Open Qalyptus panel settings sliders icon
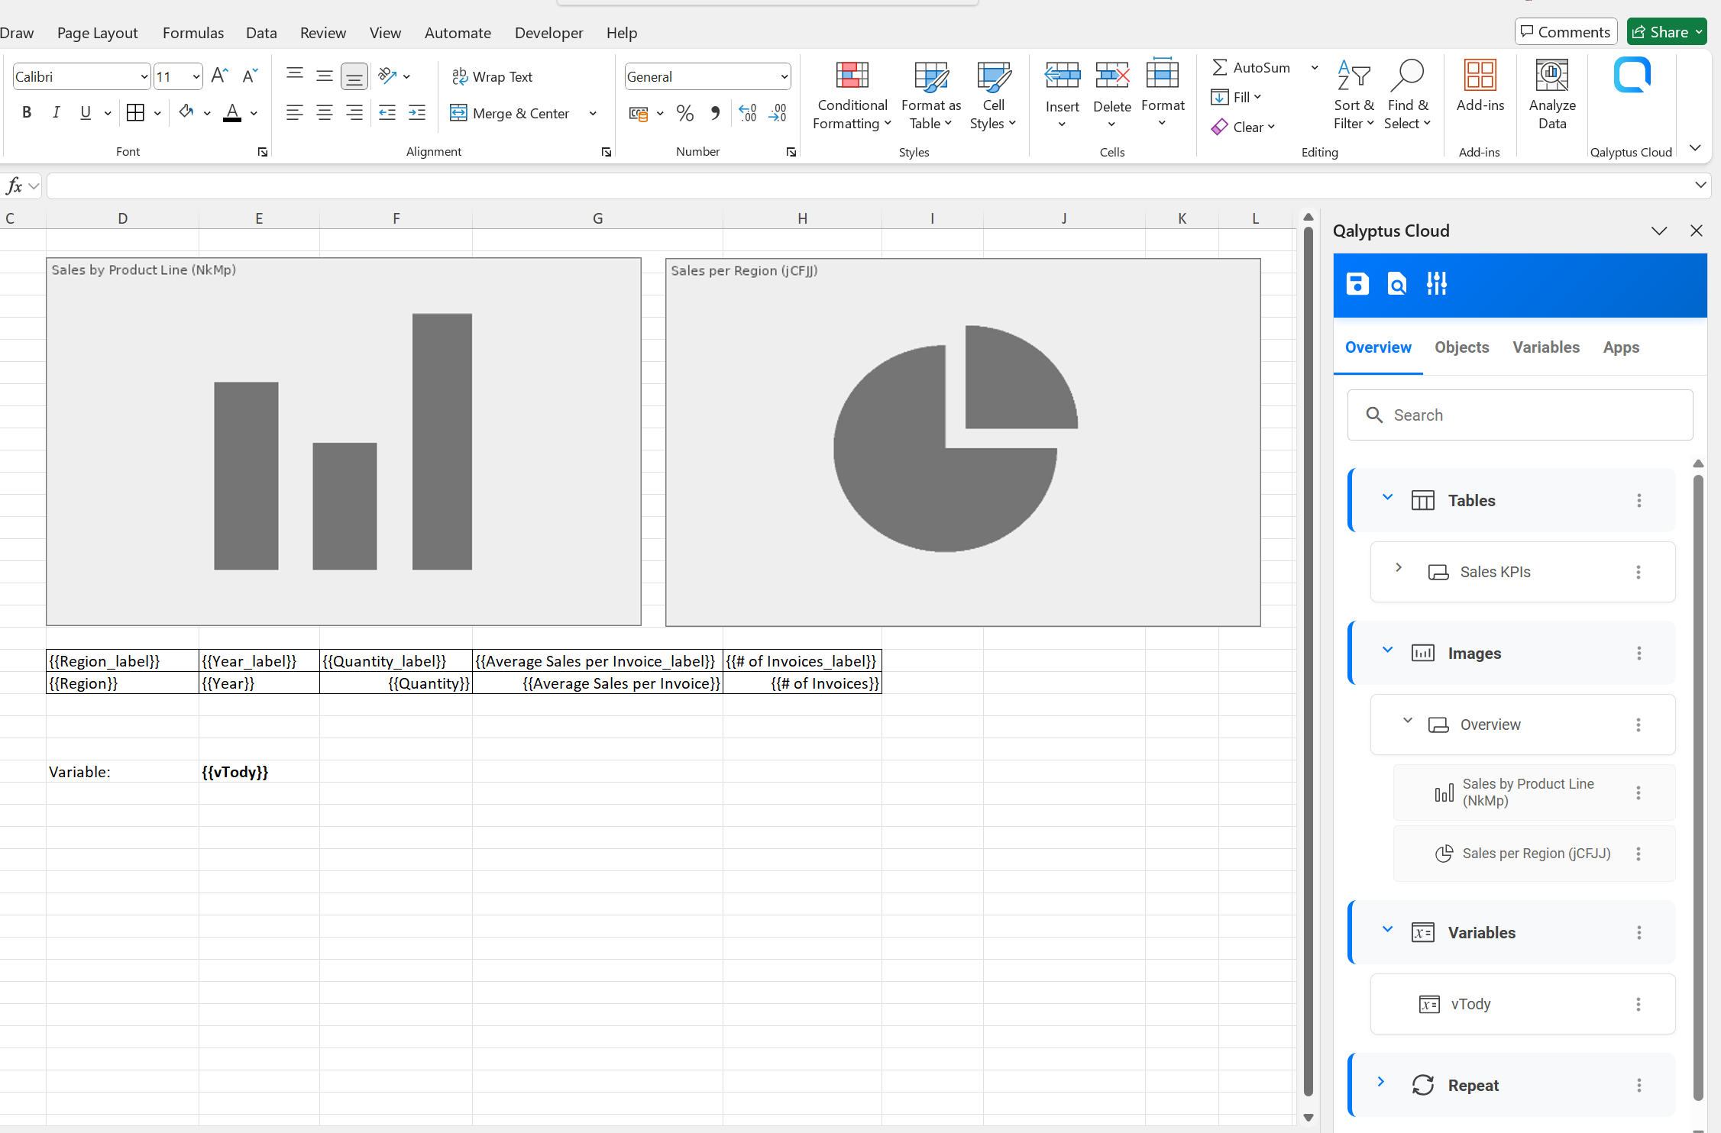1721x1133 pixels. pyautogui.click(x=1436, y=283)
